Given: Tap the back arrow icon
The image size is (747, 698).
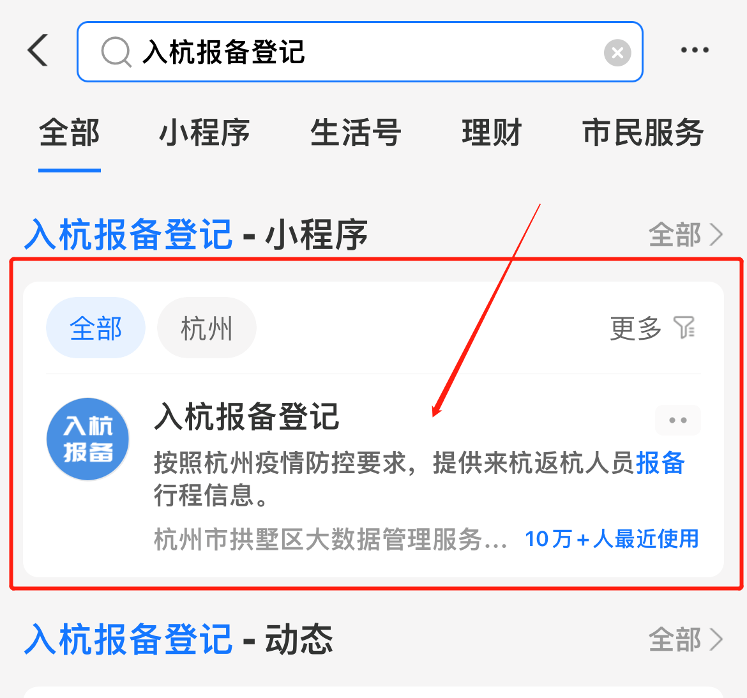Looking at the screenshot, I should [x=38, y=50].
